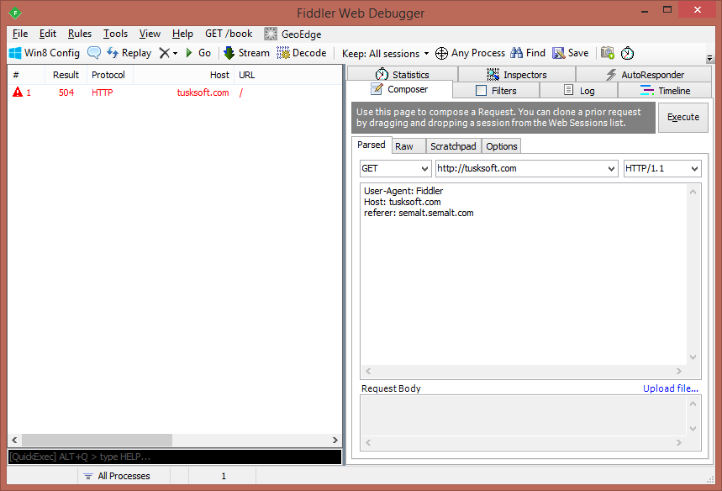Click the GeoEdge icon

(x=271, y=34)
